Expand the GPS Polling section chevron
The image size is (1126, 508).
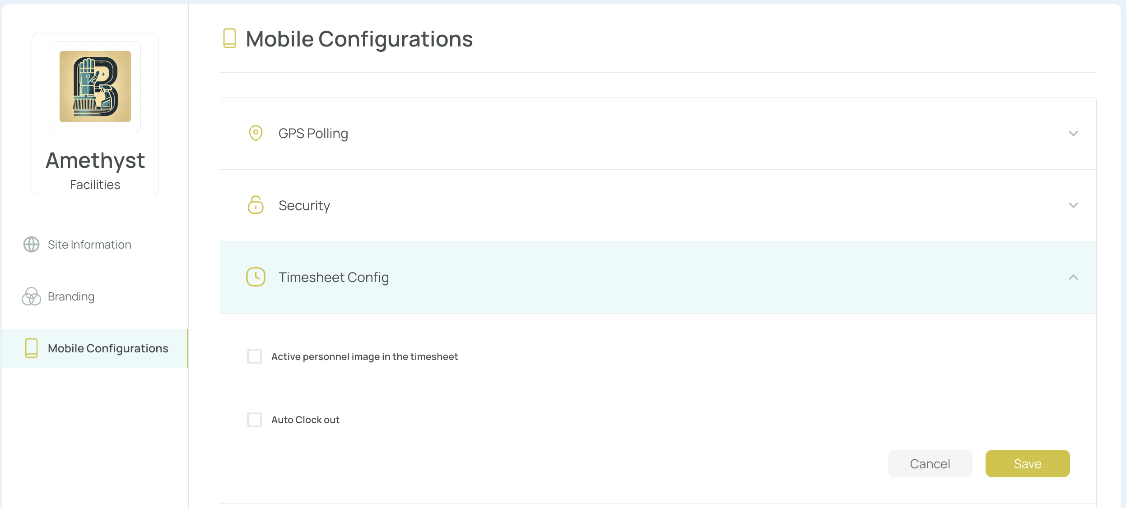(x=1073, y=134)
